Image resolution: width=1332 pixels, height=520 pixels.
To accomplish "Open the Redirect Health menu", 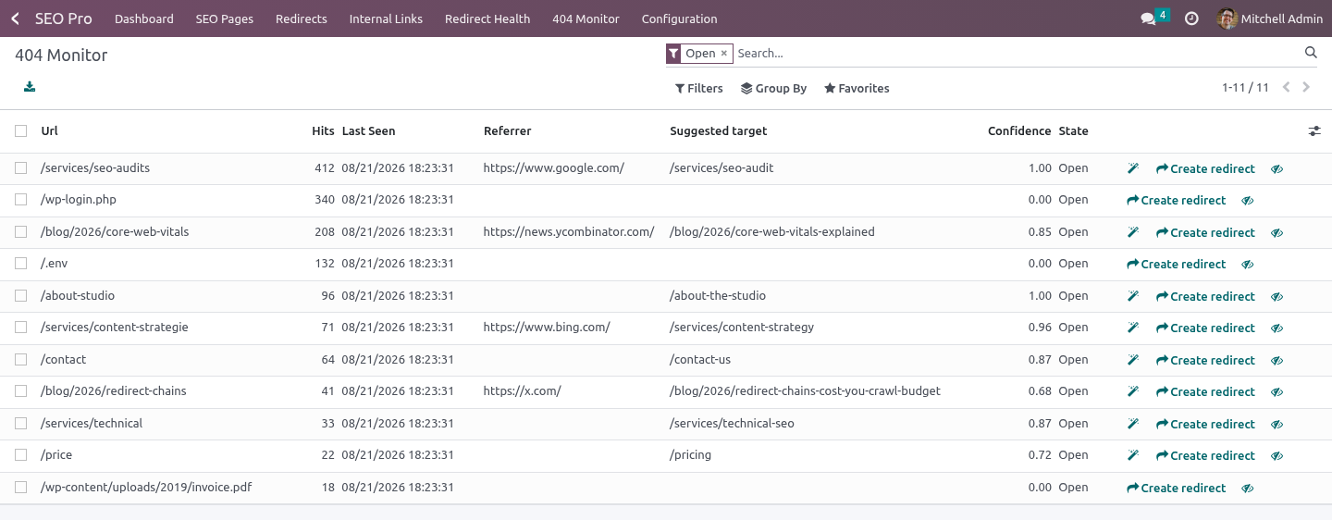I will 487,19.
